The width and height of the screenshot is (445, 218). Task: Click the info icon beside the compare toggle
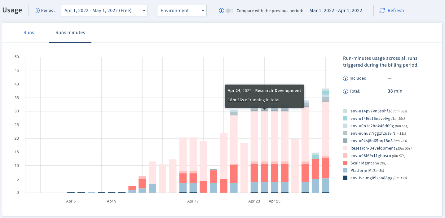[x=221, y=10]
